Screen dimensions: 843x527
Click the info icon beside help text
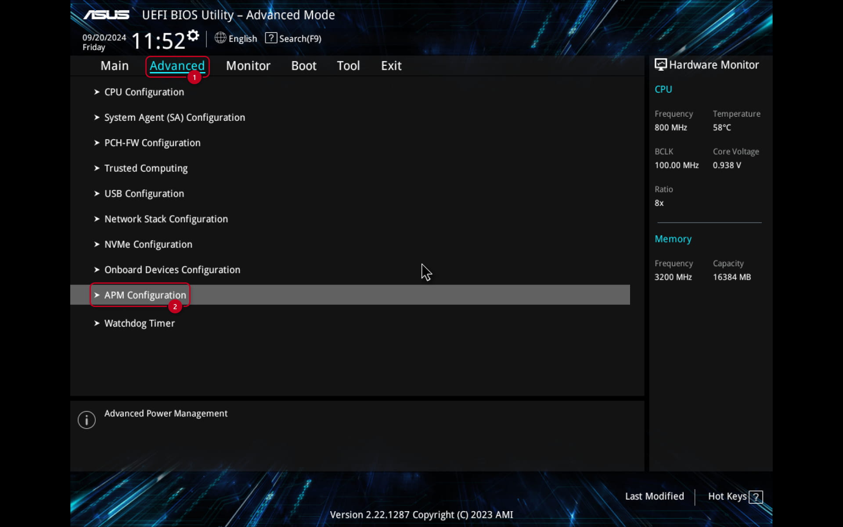pos(86,420)
